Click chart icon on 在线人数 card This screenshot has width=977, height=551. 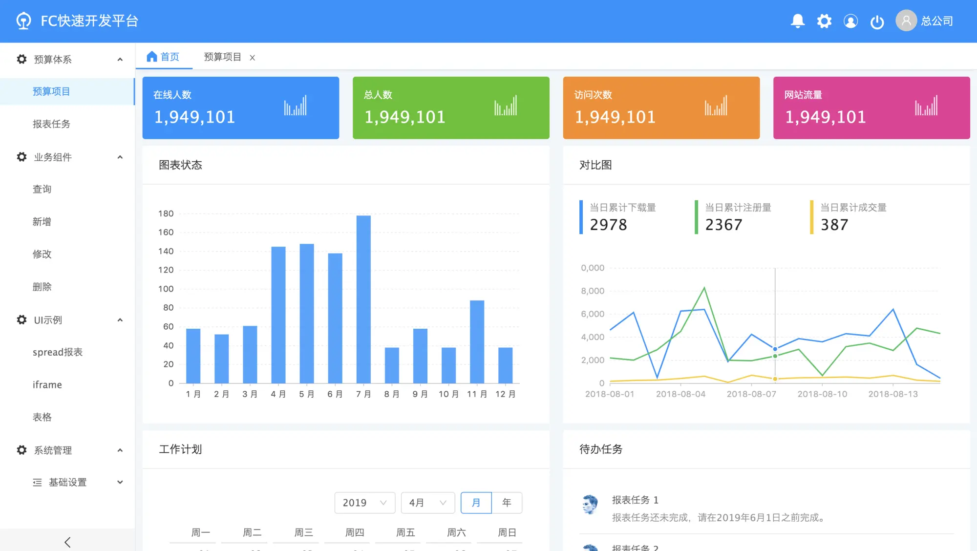point(295,106)
